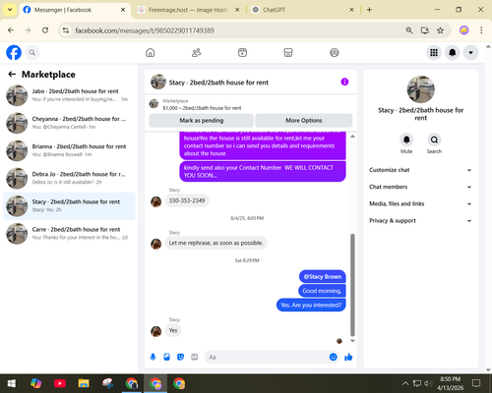Mute the conversation with the bell icon

tap(406, 140)
